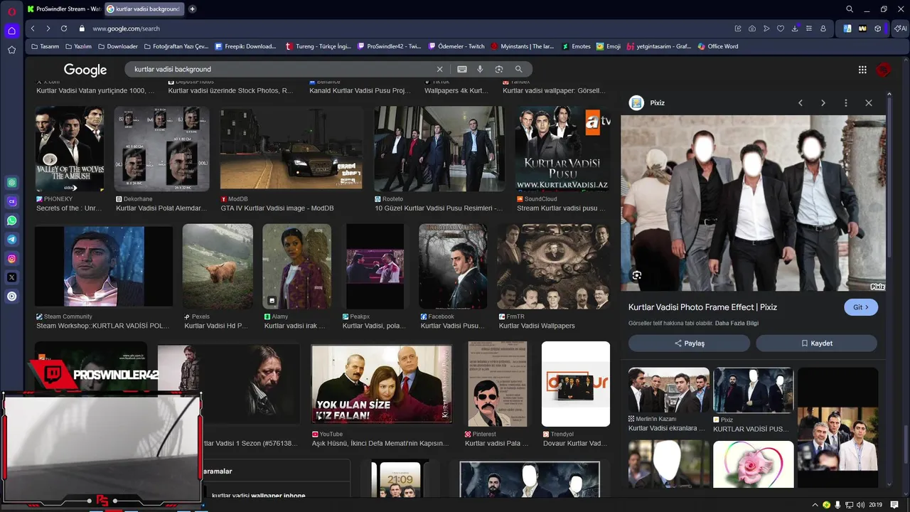Open Fotoğraftan Yazı Çev... bookmarks folder
910x512 pixels.
(x=176, y=46)
